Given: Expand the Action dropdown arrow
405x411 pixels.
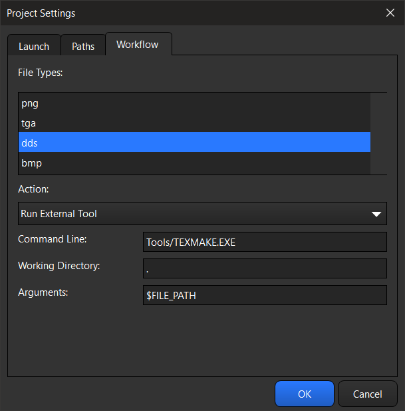Looking at the screenshot, I should pyautogui.click(x=376, y=214).
